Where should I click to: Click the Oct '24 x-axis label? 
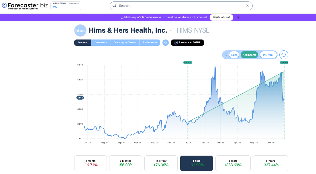138,143
